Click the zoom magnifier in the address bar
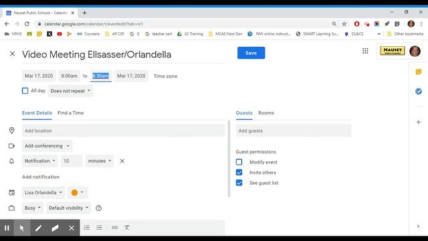The height and width of the screenshot is (241, 428). point(334,24)
